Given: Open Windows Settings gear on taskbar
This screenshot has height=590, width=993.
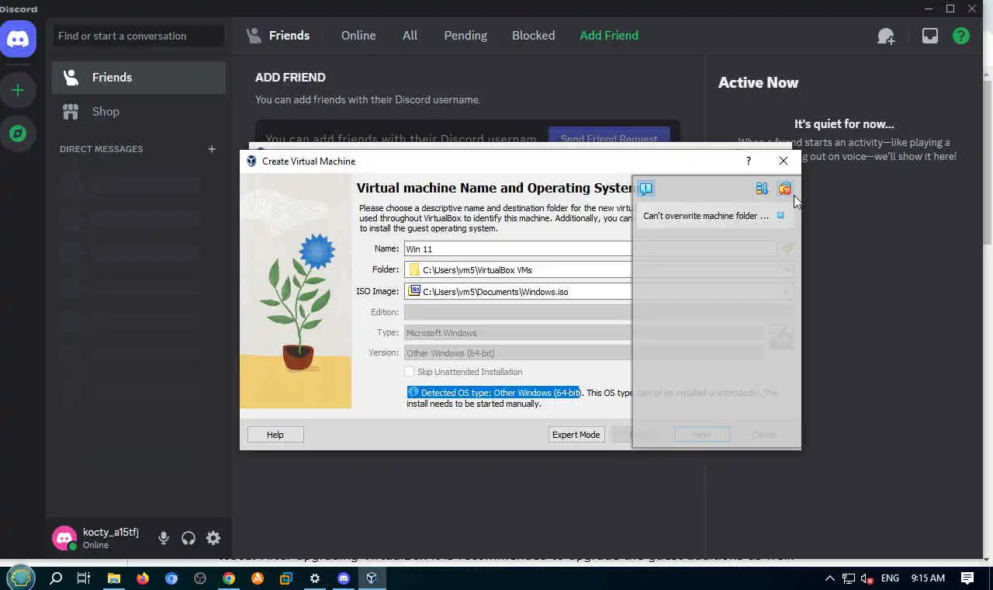Looking at the screenshot, I should pos(314,578).
